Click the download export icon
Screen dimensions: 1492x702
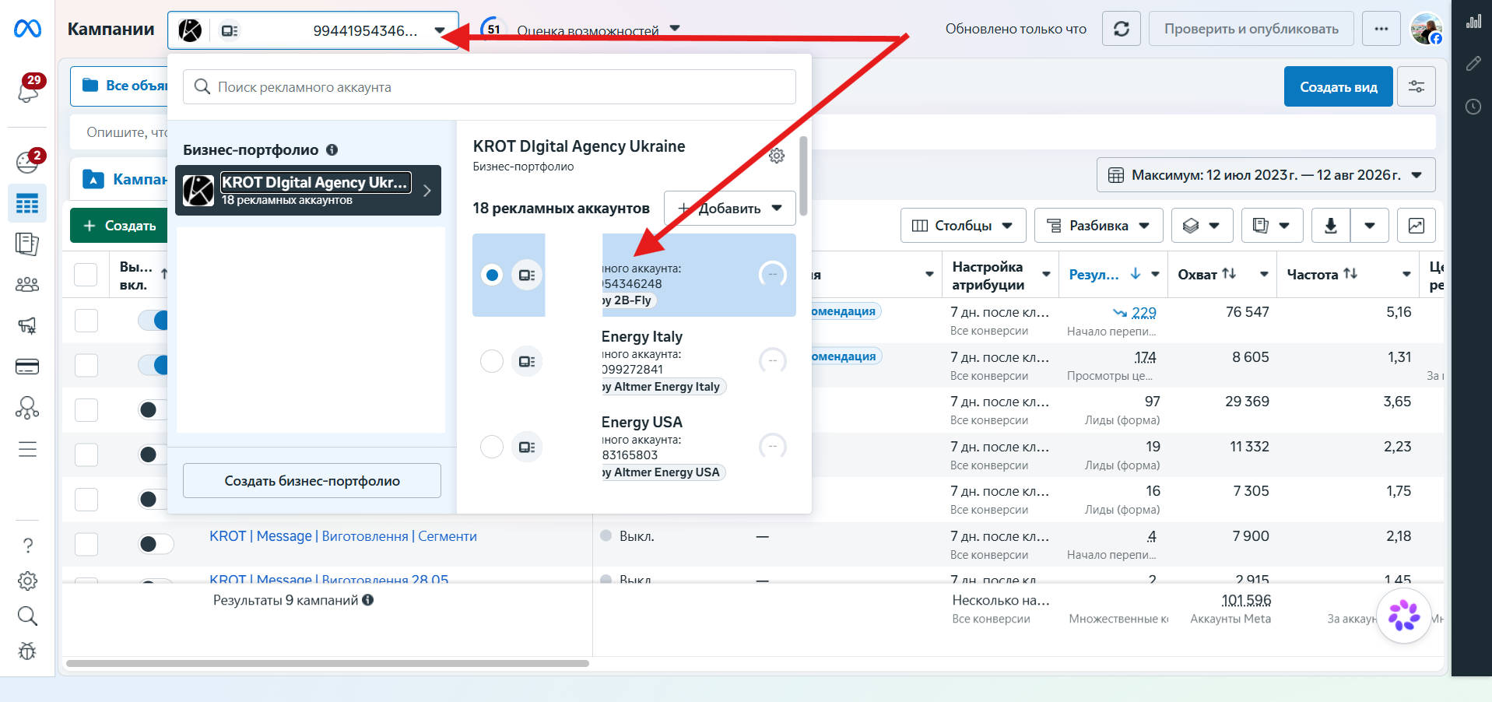pyautogui.click(x=1331, y=226)
